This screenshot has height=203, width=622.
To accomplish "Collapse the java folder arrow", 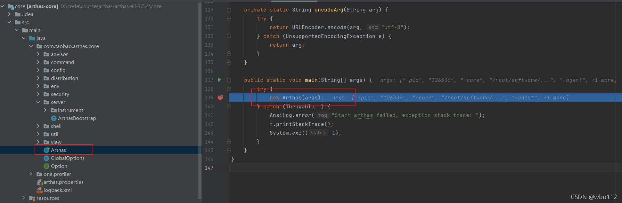I will coord(24,38).
